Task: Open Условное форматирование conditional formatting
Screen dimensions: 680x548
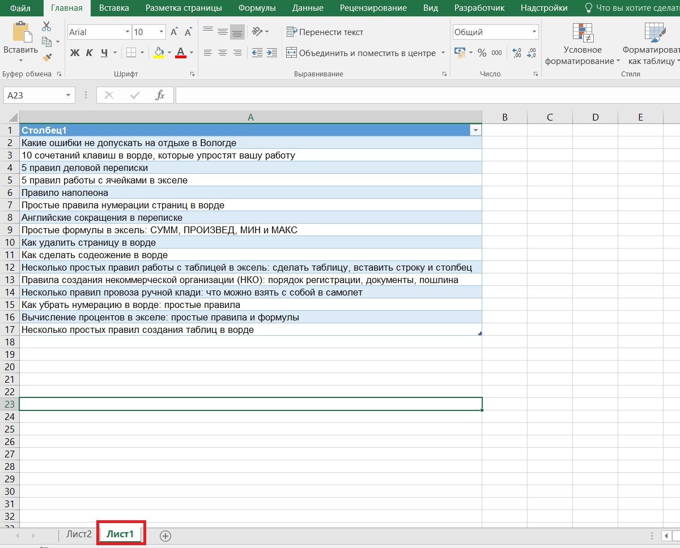Action: (583, 44)
